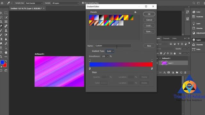Swap foreground and background colors
Viewport: 205px width, 115px height.
point(6,61)
